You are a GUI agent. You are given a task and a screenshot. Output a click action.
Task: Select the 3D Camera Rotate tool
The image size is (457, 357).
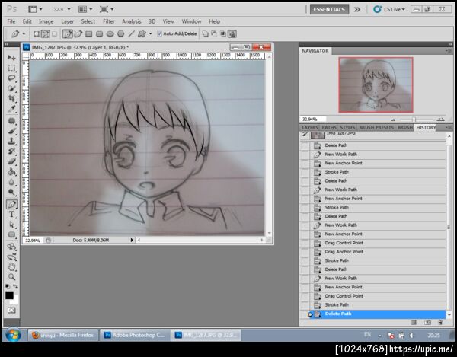pos(11,257)
